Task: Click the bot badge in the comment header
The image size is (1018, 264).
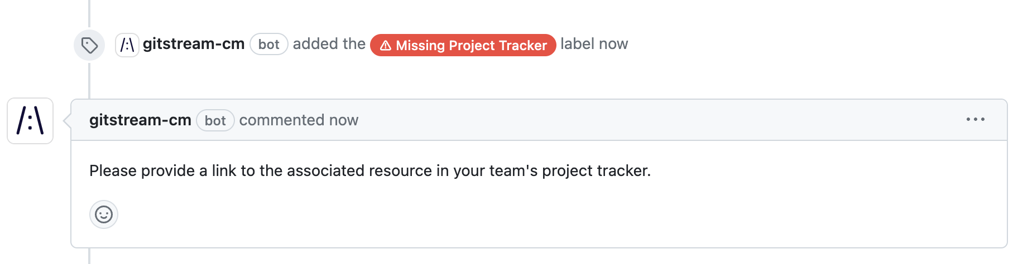Action: 215,120
